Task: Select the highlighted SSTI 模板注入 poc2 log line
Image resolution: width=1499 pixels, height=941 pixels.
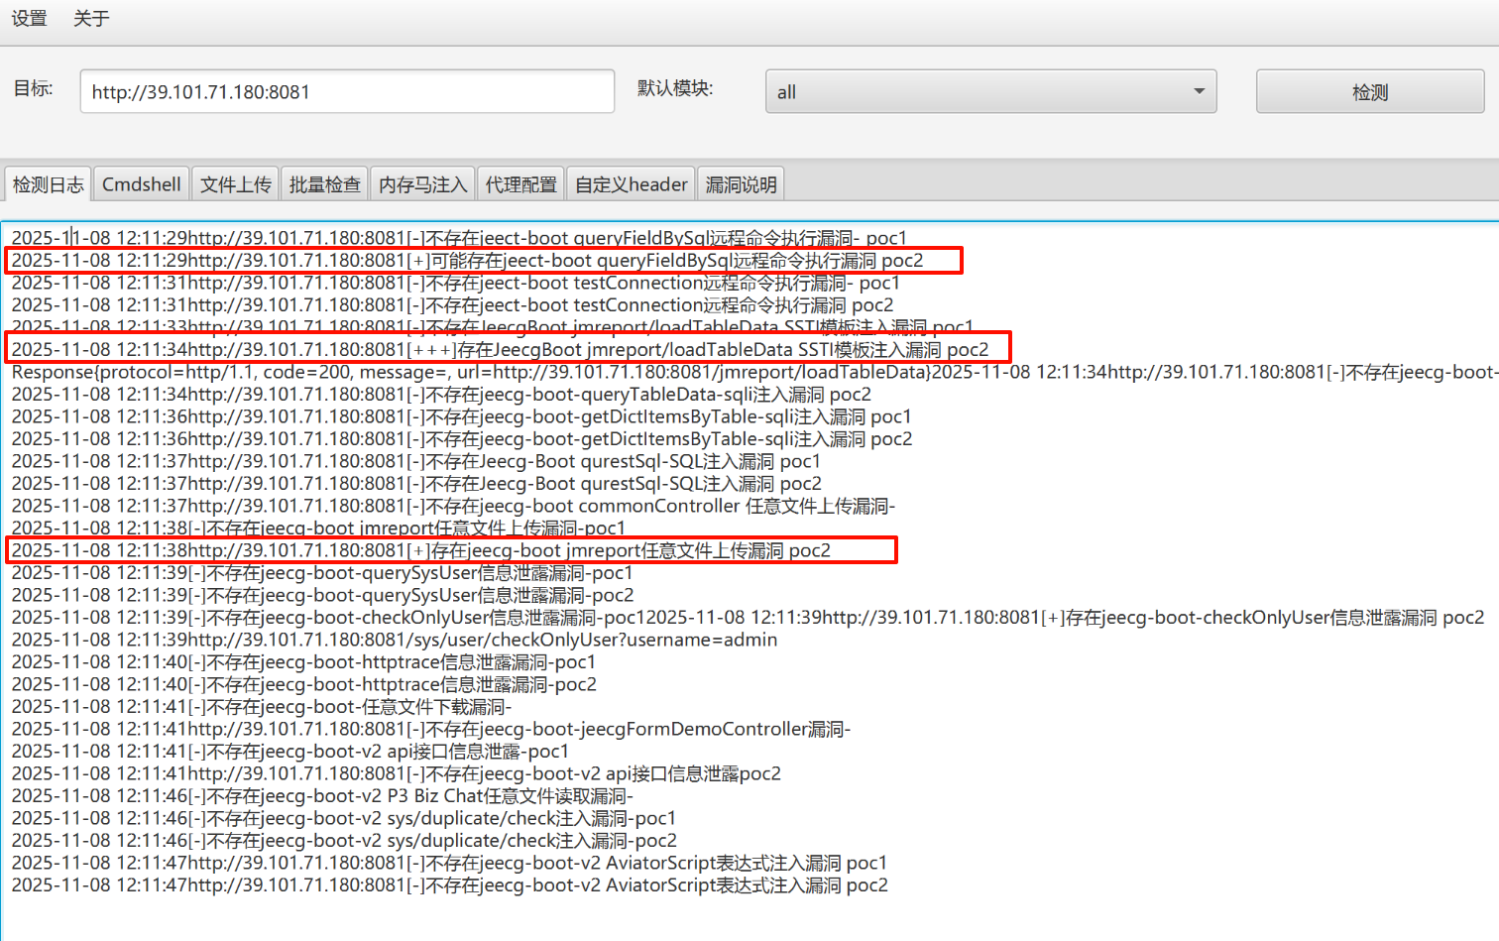Action: click(496, 349)
